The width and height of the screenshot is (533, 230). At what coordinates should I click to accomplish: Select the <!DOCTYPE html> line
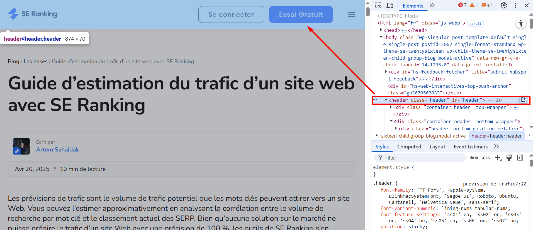[398, 16]
